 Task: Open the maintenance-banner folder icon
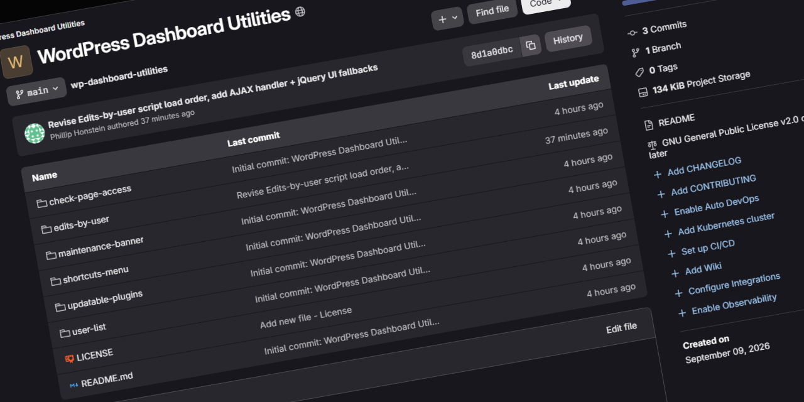[51, 255]
